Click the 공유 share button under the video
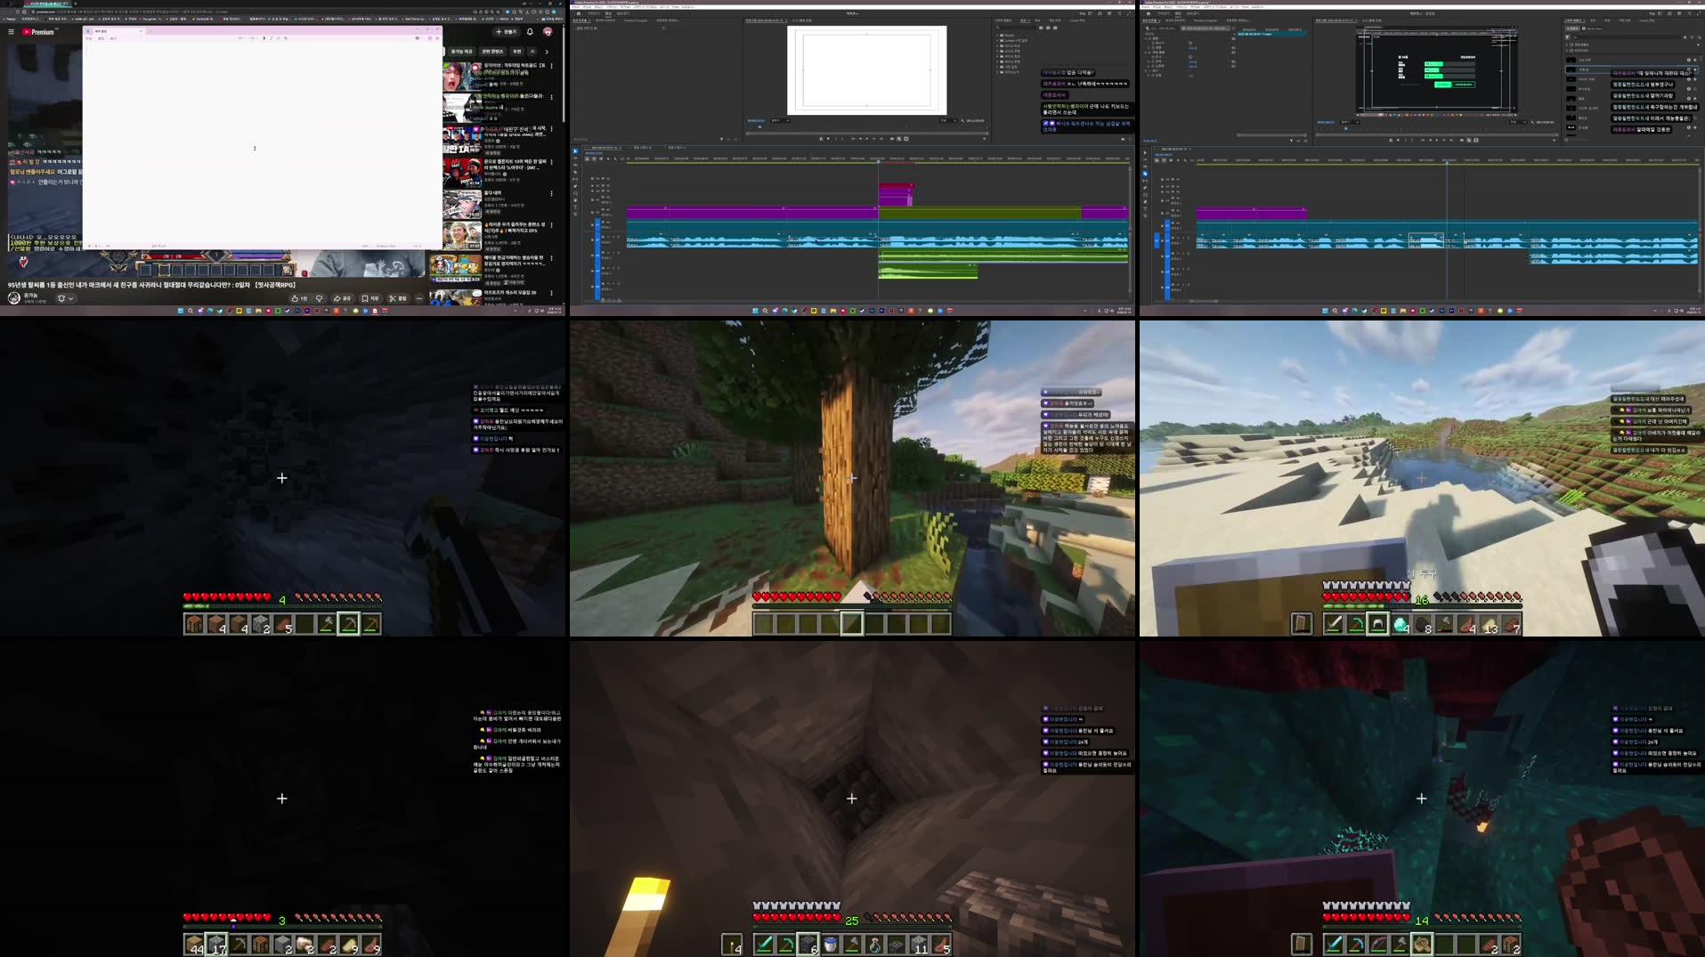 click(x=341, y=297)
